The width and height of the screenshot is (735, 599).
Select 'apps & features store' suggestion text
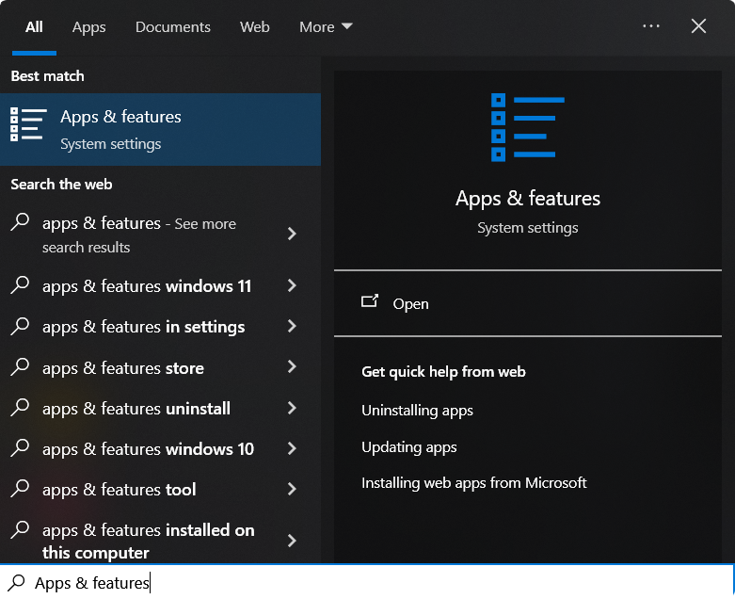(122, 367)
